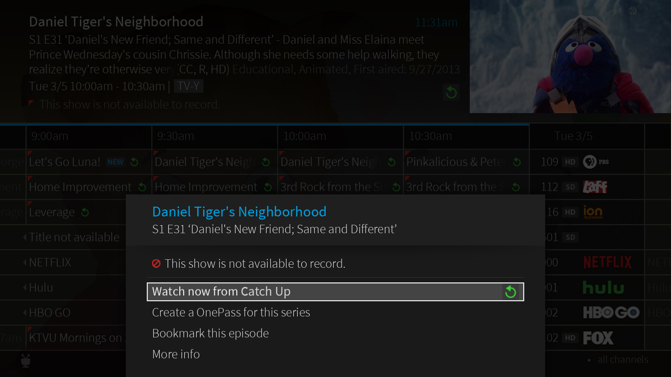Screen dimensions: 671x377
Task: Click the replay icon on Let's Go Luna
Action: [x=134, y=162]
